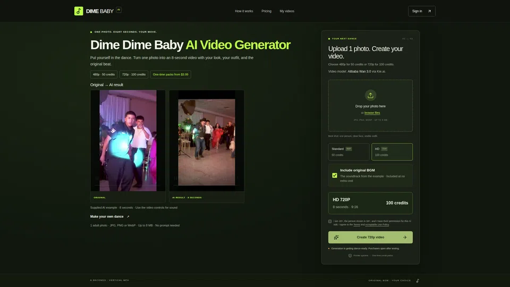Image resolution: width=510 pixels, height=287 pixels.
Task: Click the HD 720P 100 credits summary
Action: pyautogui.click(x=370, y=203)
